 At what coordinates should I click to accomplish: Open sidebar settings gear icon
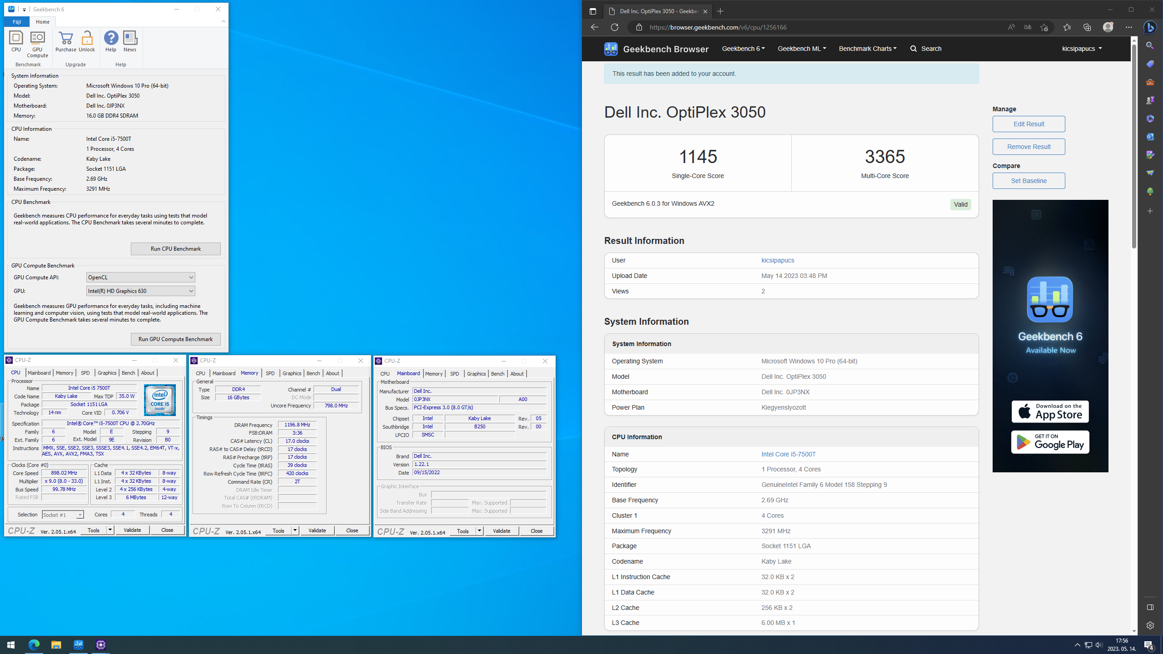pos(1150,625)
